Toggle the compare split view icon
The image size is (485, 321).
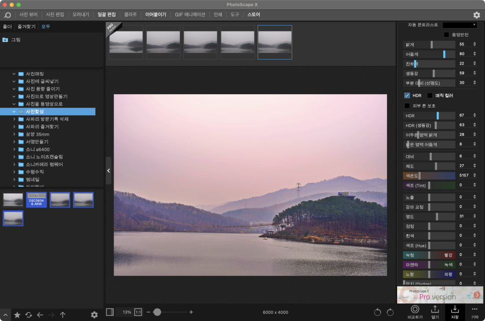click(x=110, y=312)
